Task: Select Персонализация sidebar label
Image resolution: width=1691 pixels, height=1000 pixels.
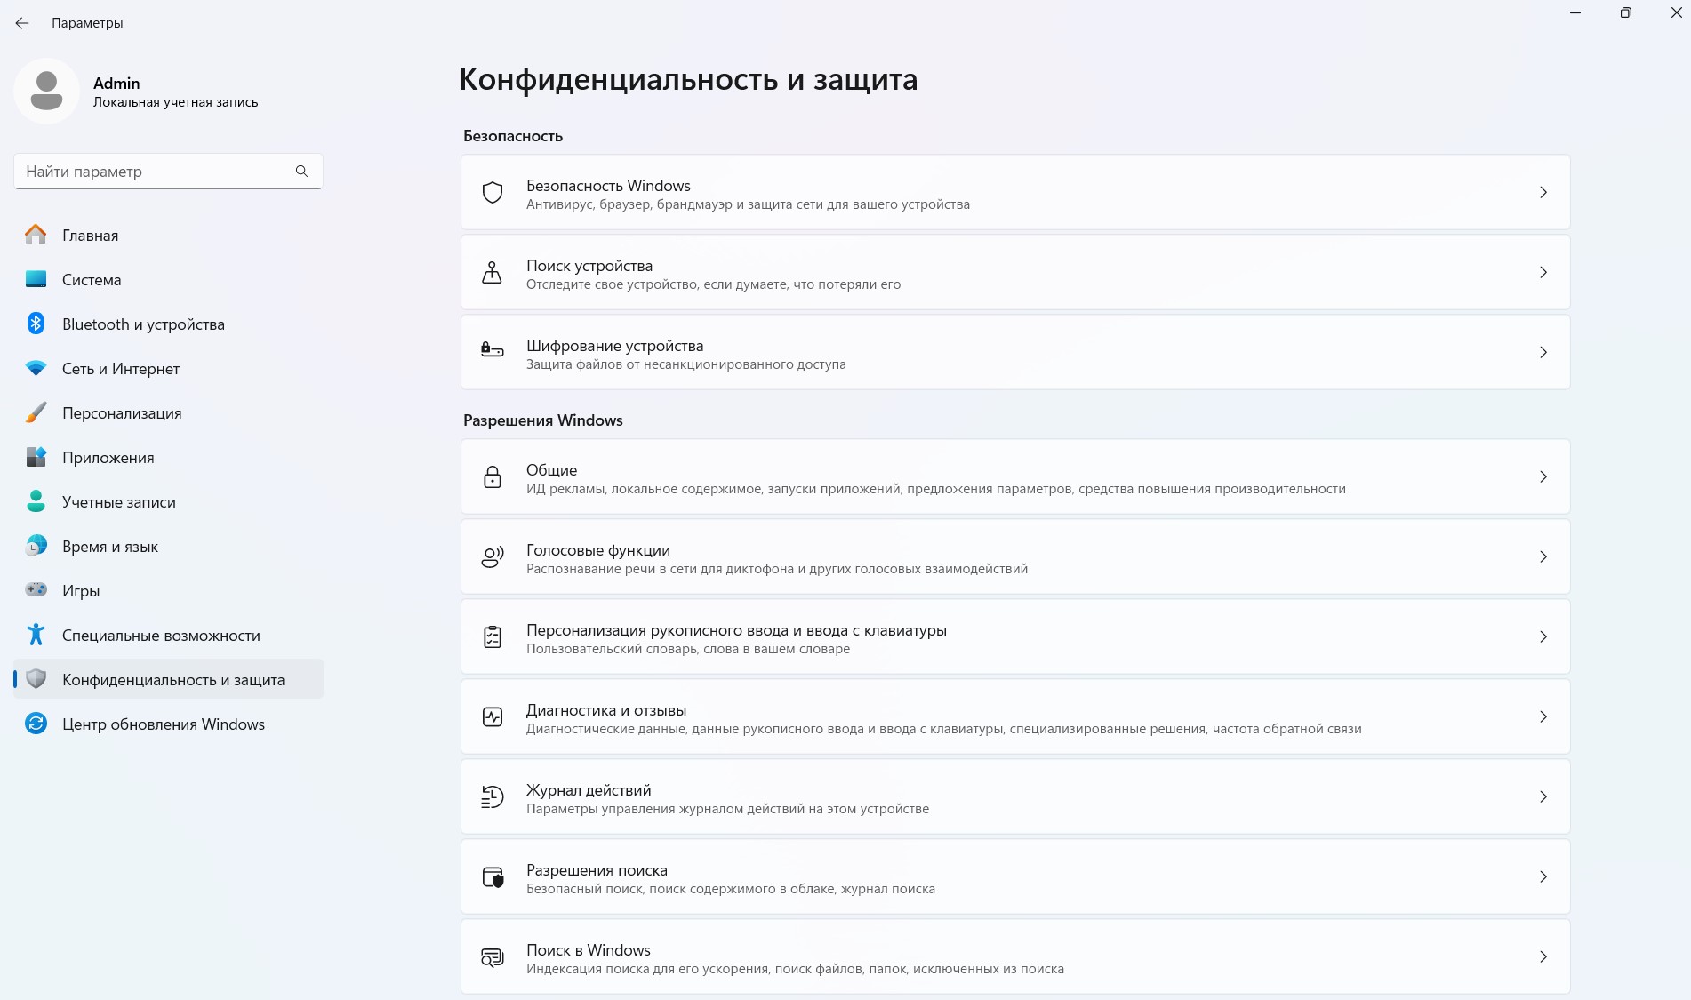Action: click(122, 413)
